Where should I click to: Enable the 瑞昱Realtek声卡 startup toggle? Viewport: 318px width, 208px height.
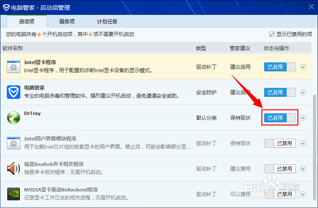(x=280, y=169)
